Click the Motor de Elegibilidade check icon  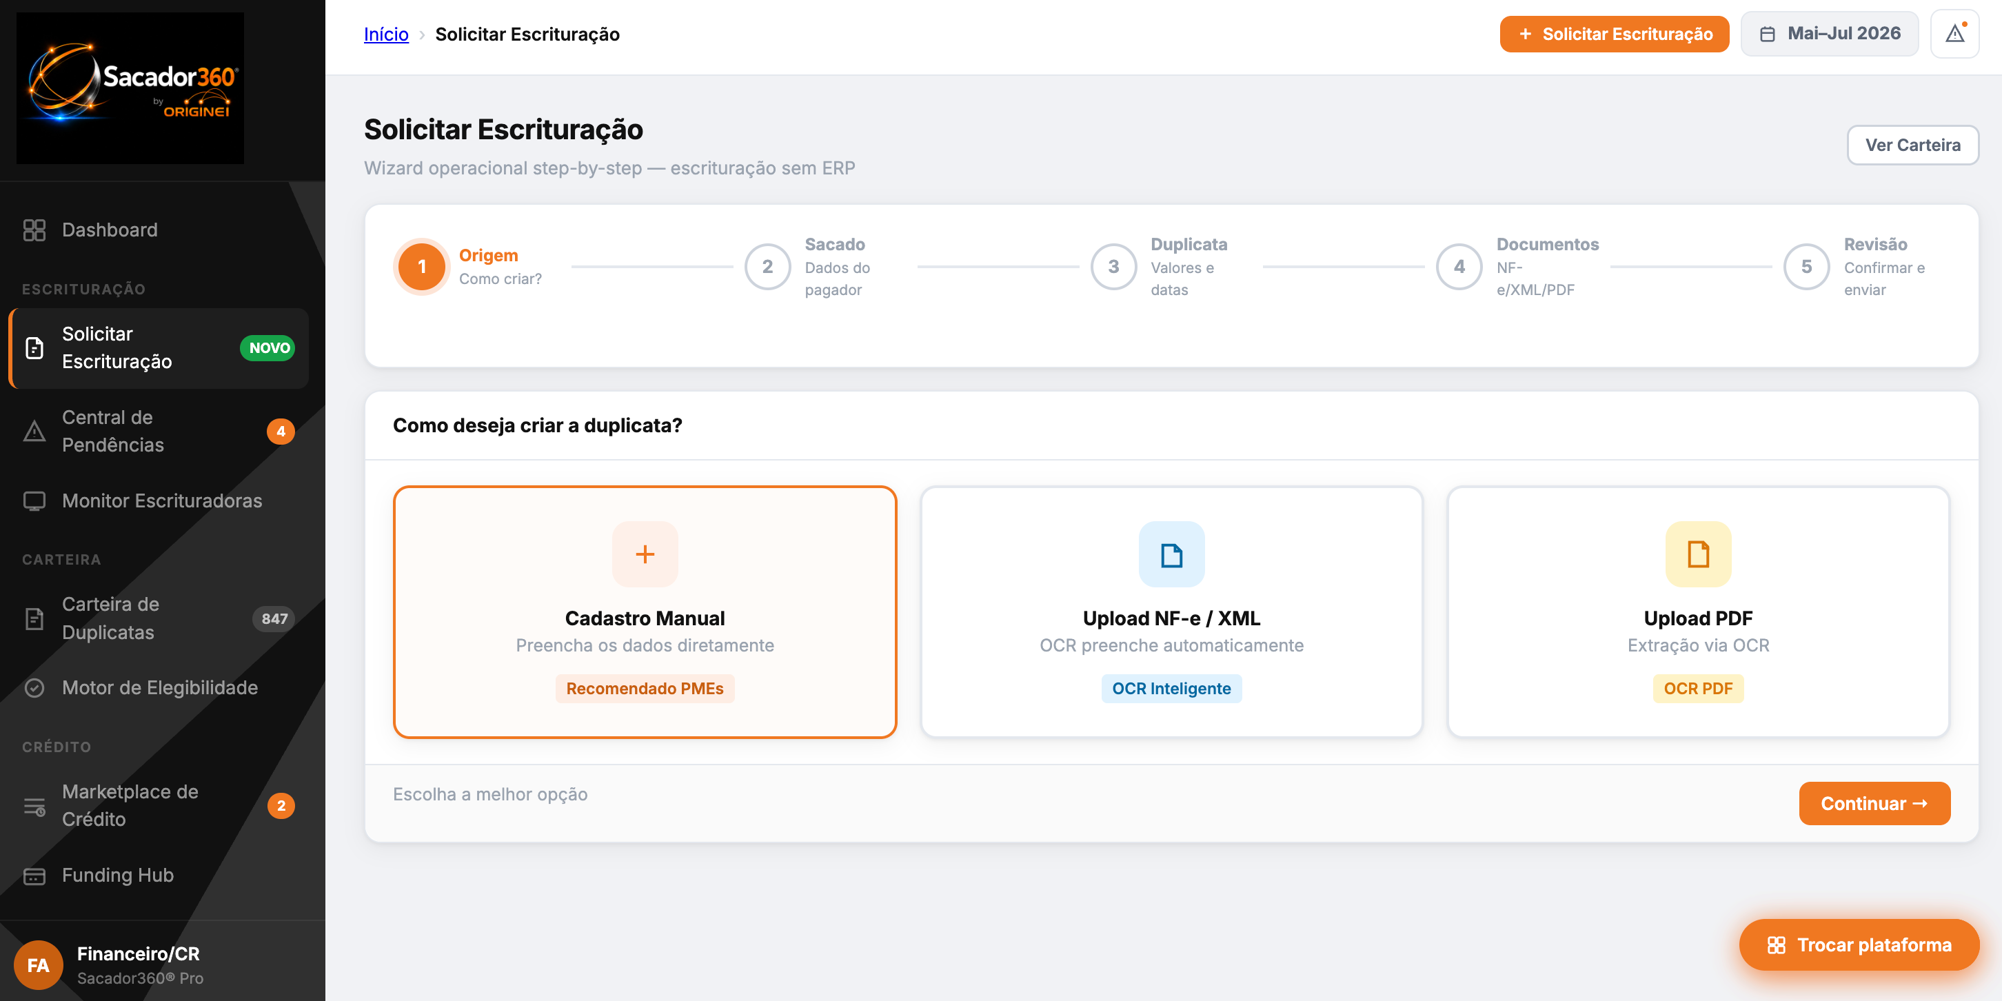34,688
